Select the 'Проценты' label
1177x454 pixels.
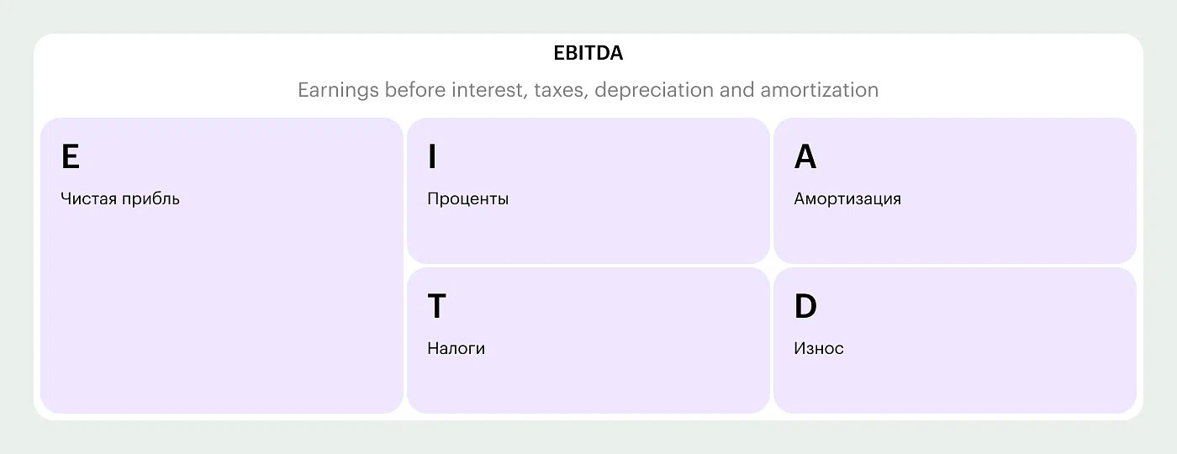(467, 199)
